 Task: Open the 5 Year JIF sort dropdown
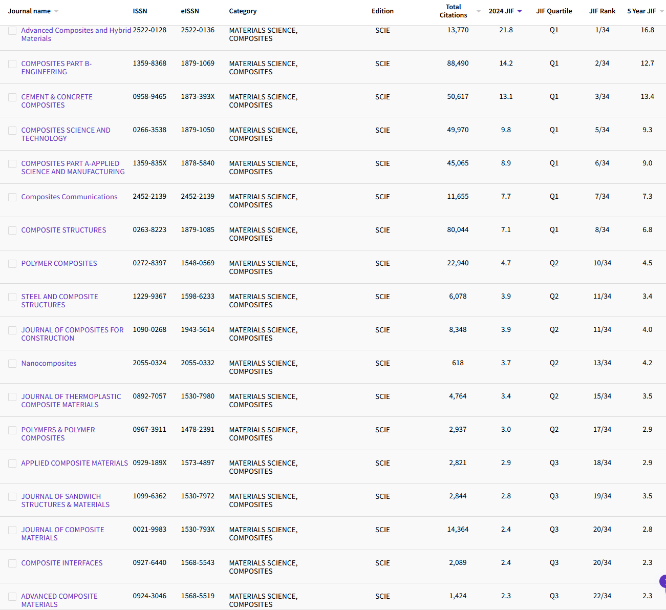tap(661, 10)
